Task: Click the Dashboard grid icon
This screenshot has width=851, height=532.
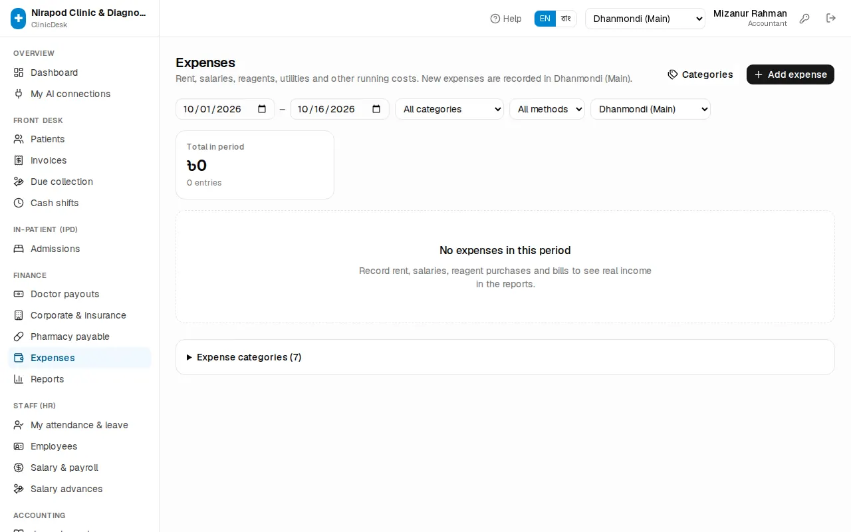Action: 19,72
